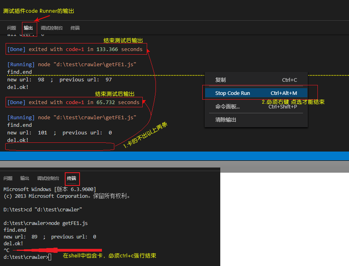Click the terminal prompt cursor at d:\test\crawler>
Viewport: 349px width, 266px height.
coord(50,257)
